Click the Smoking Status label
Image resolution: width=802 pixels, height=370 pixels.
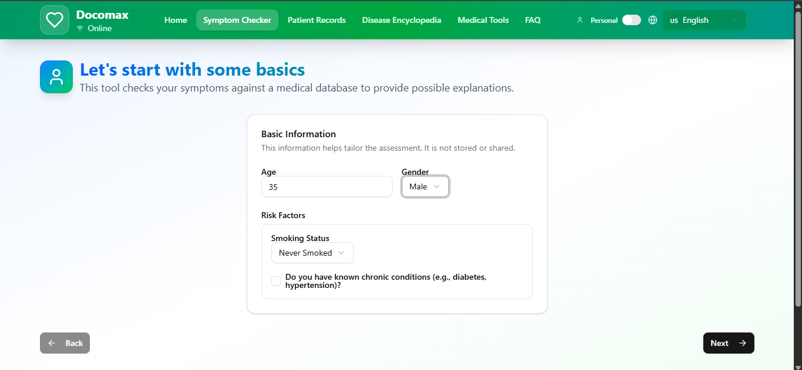tap(300, 238)
